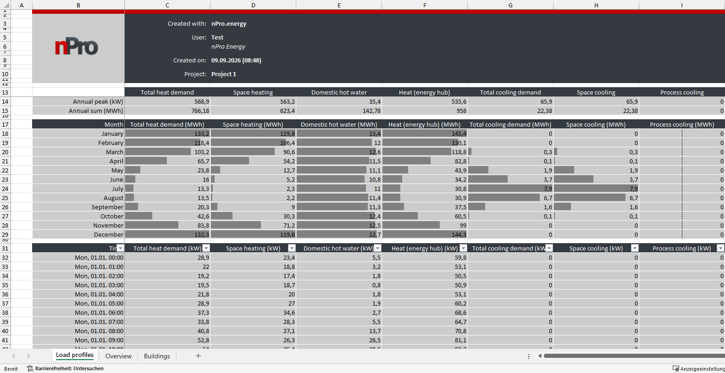
Task: Select the July month cell
Action: pyautogui.click(x=78, y=189)
